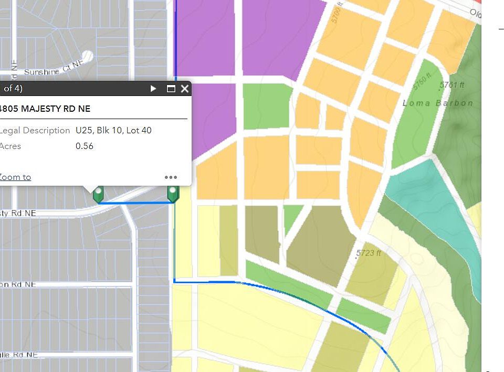504x372 pixels.
Task: Select left green measurement marker
Action: pos(98,194)
